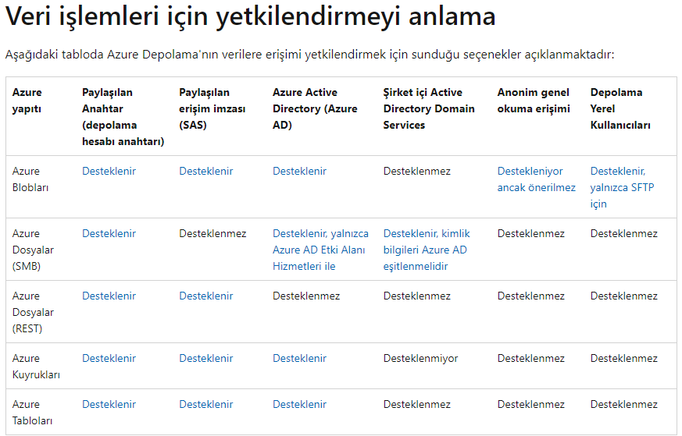Click the 'Veri işlemleri için yetkilendirmeyi anlama' heading

click(250, 16)
